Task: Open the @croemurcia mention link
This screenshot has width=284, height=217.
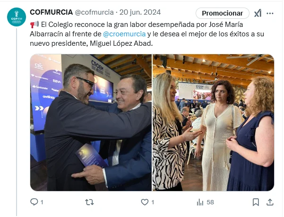Action: tap(124, 34)
